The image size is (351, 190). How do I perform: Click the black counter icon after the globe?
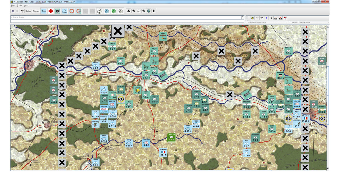coord(154,11)
